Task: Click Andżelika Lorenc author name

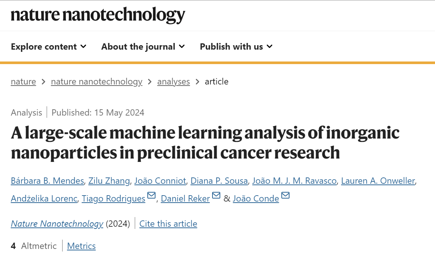Action: click(44, 199)
